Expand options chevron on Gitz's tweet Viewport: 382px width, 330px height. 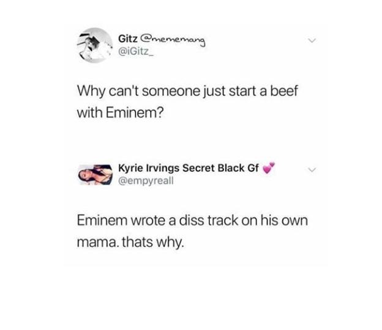[x=312, y=40]
